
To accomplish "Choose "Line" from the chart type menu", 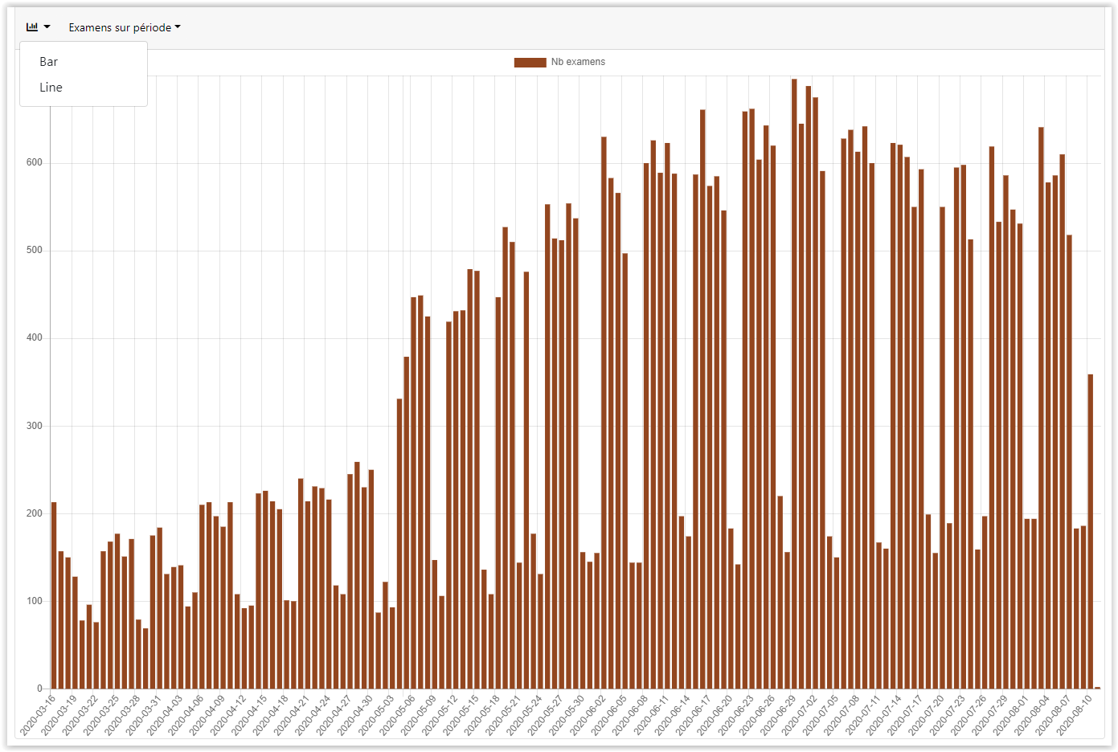I will (51, 88).
